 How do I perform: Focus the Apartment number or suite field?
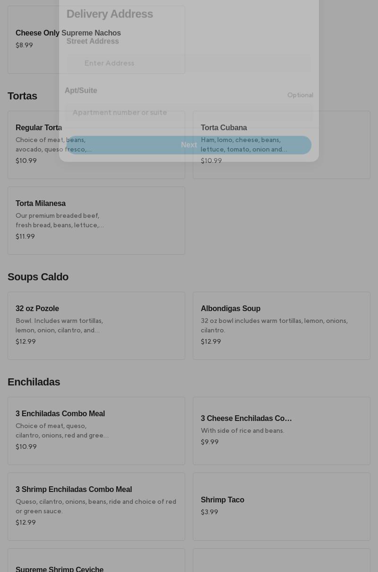tap(189, 112)
